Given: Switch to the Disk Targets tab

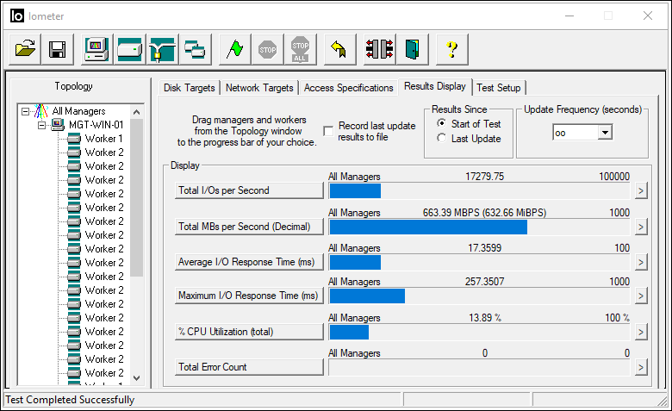Looking at the screenshot, I should pyautogui.click(x=190, y=88).
